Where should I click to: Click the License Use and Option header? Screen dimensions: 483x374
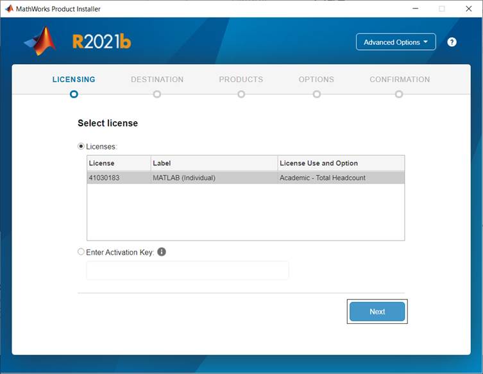[341, 163]
